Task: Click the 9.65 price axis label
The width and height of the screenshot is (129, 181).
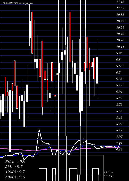Action: [x=119, y=66]
